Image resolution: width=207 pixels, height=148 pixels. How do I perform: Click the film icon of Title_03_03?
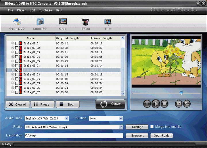tap(21, 75)
